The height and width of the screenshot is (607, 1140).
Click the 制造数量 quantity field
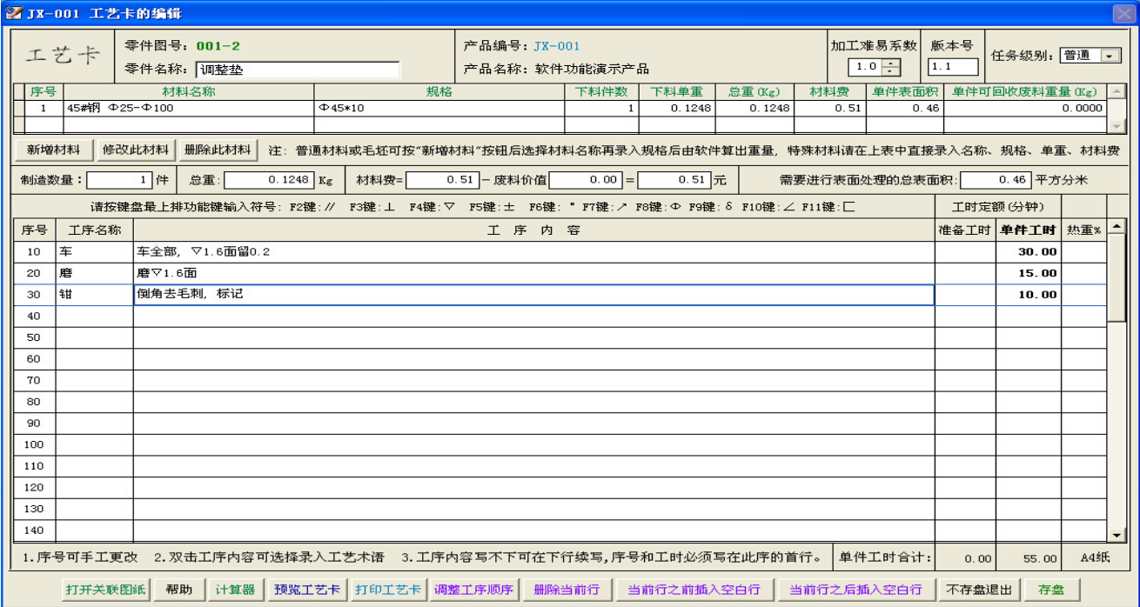pyautogui.click(x=119, y=181)
